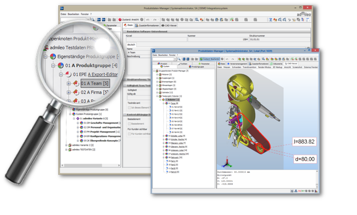Click the XYZ axis indicator in CAD viewer
The image size is (357, 215).
[227, 162]
